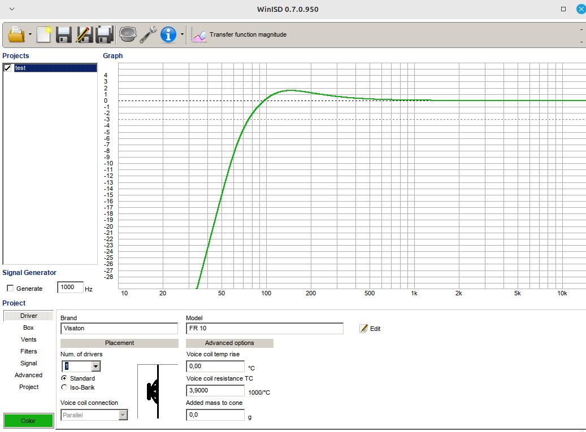The height and width of the screenshot is (432, 586).
Task: Select the Iso-Barik radio button
Action: click(x=64, y=387)
